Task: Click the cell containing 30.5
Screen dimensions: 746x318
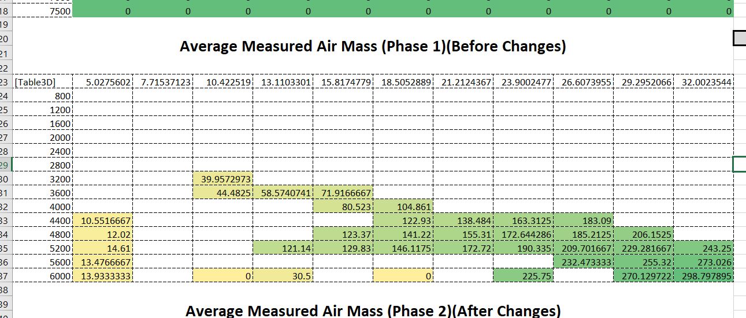Action: pyautogui.click(x=283, y=276)
